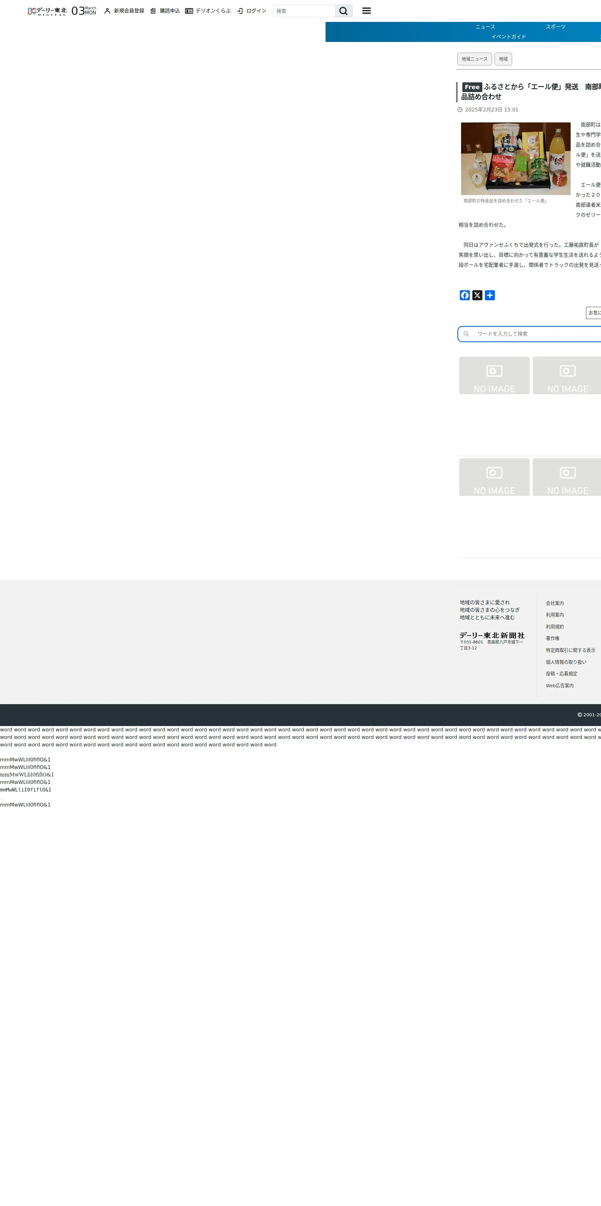Click first NO IMAGE thumbnail
Image resolution: width=601 pixels, height=1206 pixels.
(x=494, y=375)
